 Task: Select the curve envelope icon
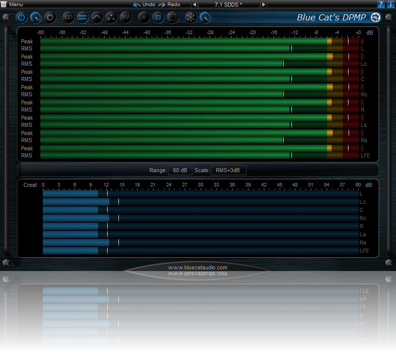pyautogui.click(x=97, y=17)
